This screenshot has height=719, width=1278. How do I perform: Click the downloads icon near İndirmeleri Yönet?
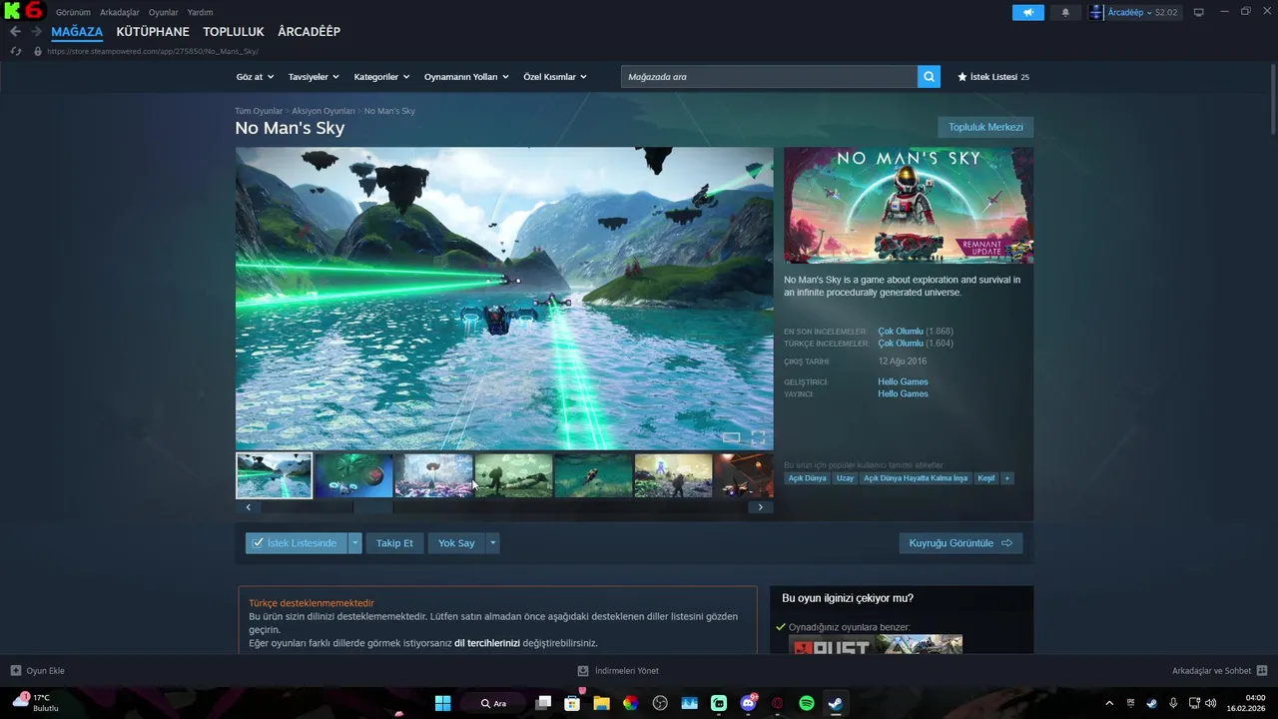tap(583, 671)
